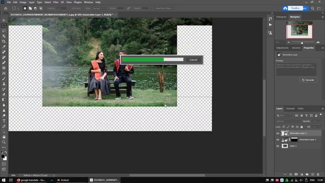Open the Opacity dropdown arrow
This screenshot has width=325, height=183.
click(320, 121)
